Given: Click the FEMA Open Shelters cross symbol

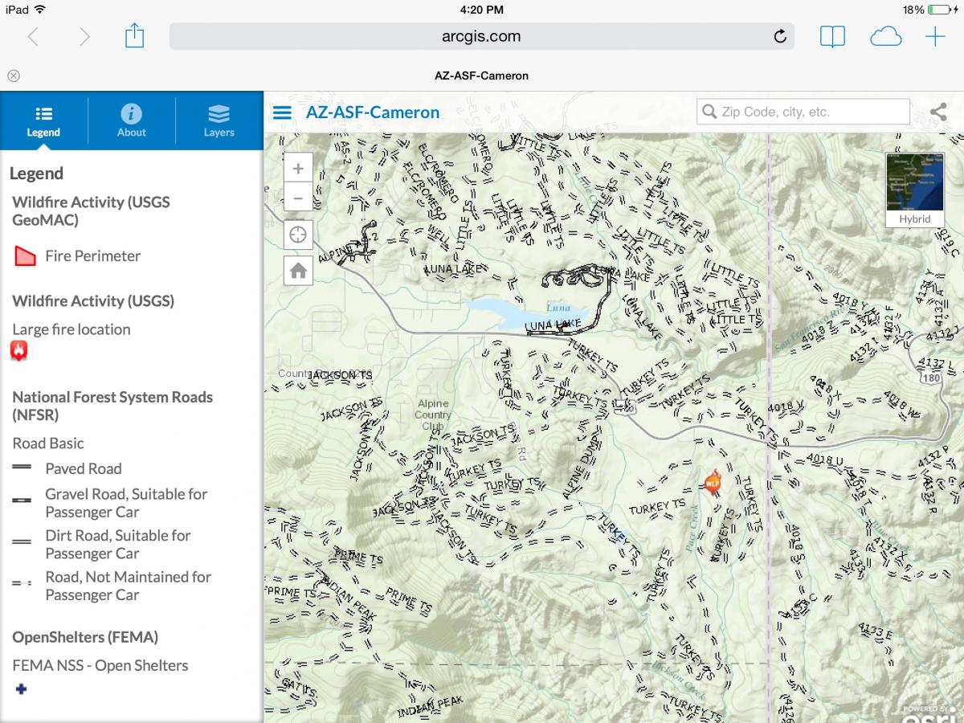Looking at the screenshot, I should pos(22,688).
